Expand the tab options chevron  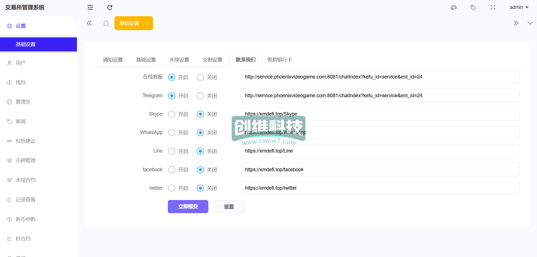tap(530, 23)
